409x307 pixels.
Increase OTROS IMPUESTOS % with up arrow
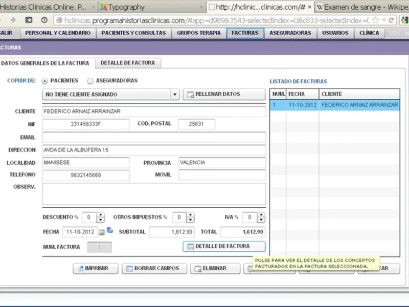pos(190,215)
